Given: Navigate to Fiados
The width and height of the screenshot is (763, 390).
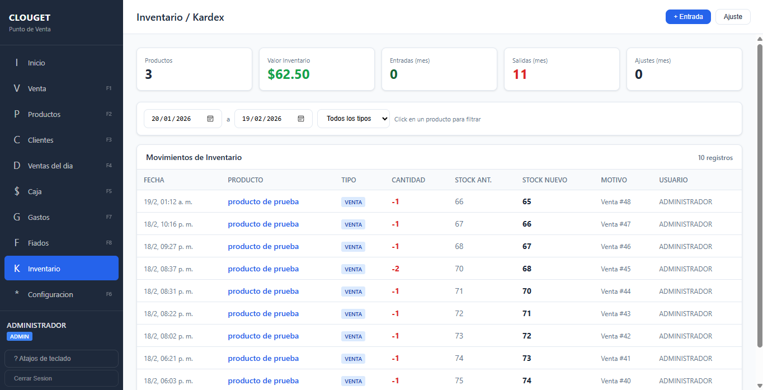Looking at the screenshot, I should tap(62, 243).
